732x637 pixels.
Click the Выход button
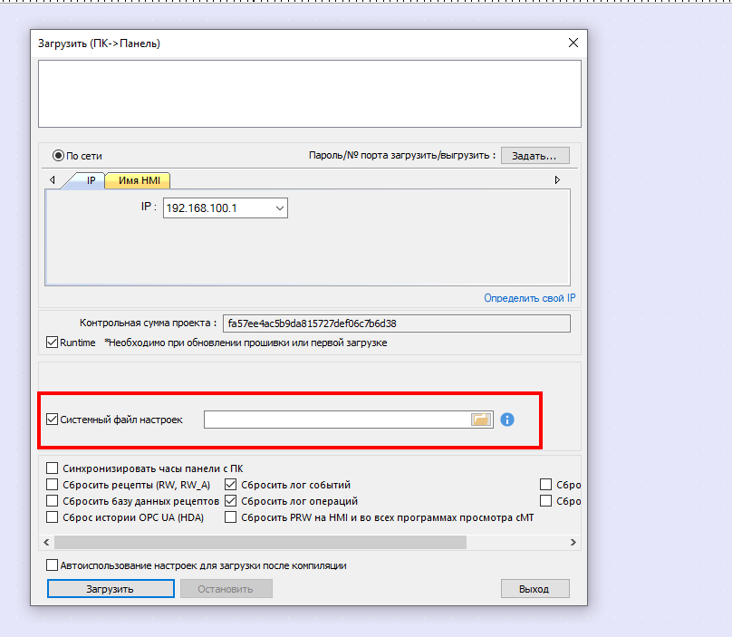click(535, 589)
